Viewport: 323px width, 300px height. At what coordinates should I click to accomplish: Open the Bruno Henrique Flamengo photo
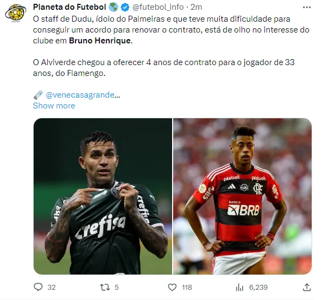pyautogui.click(x=242, y=196)
